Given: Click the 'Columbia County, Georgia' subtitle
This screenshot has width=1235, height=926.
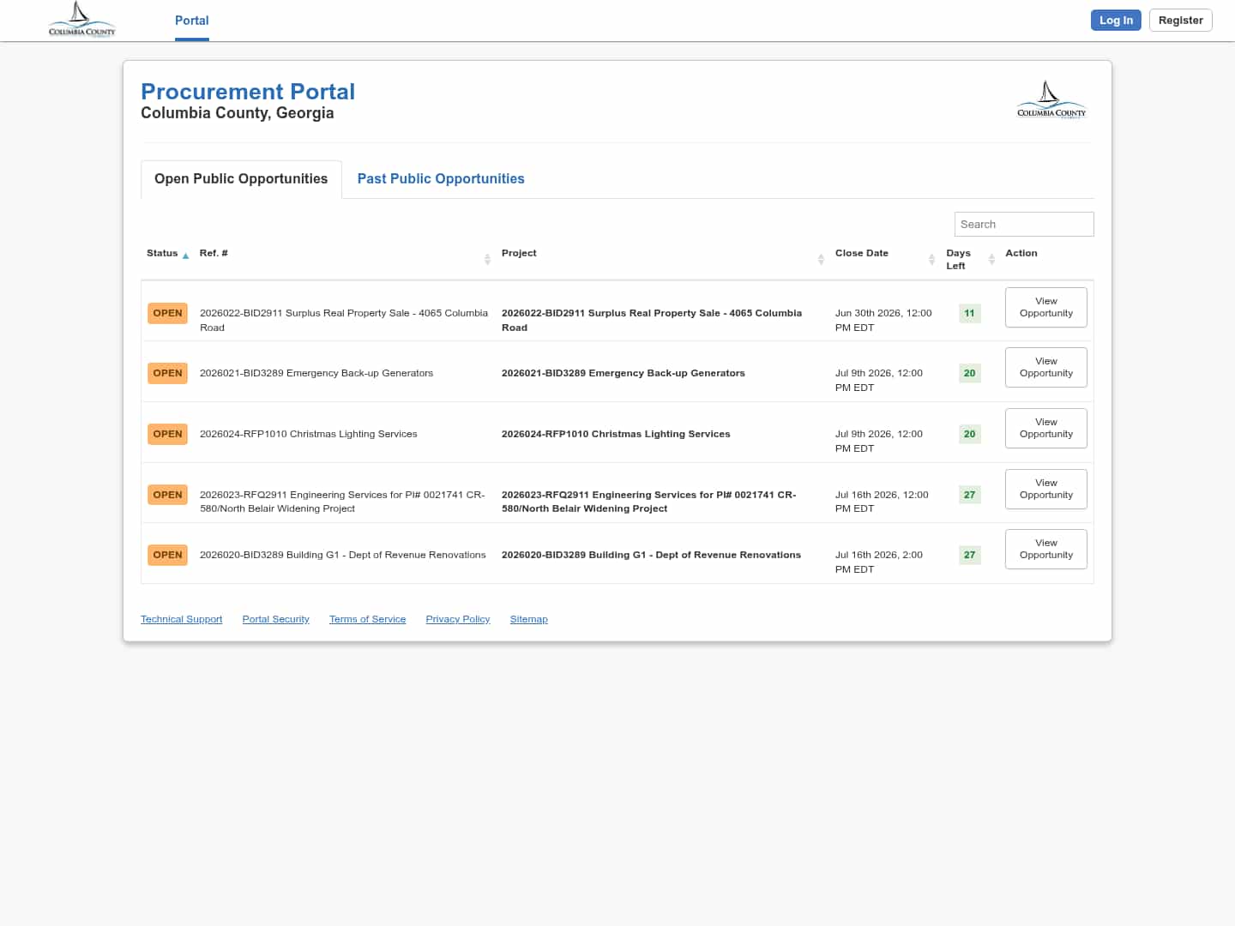Looking at the screenshot, I should [238, 113].
